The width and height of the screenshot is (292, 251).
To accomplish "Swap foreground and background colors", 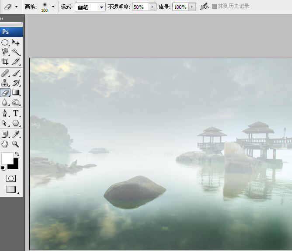I will [17, 154].
